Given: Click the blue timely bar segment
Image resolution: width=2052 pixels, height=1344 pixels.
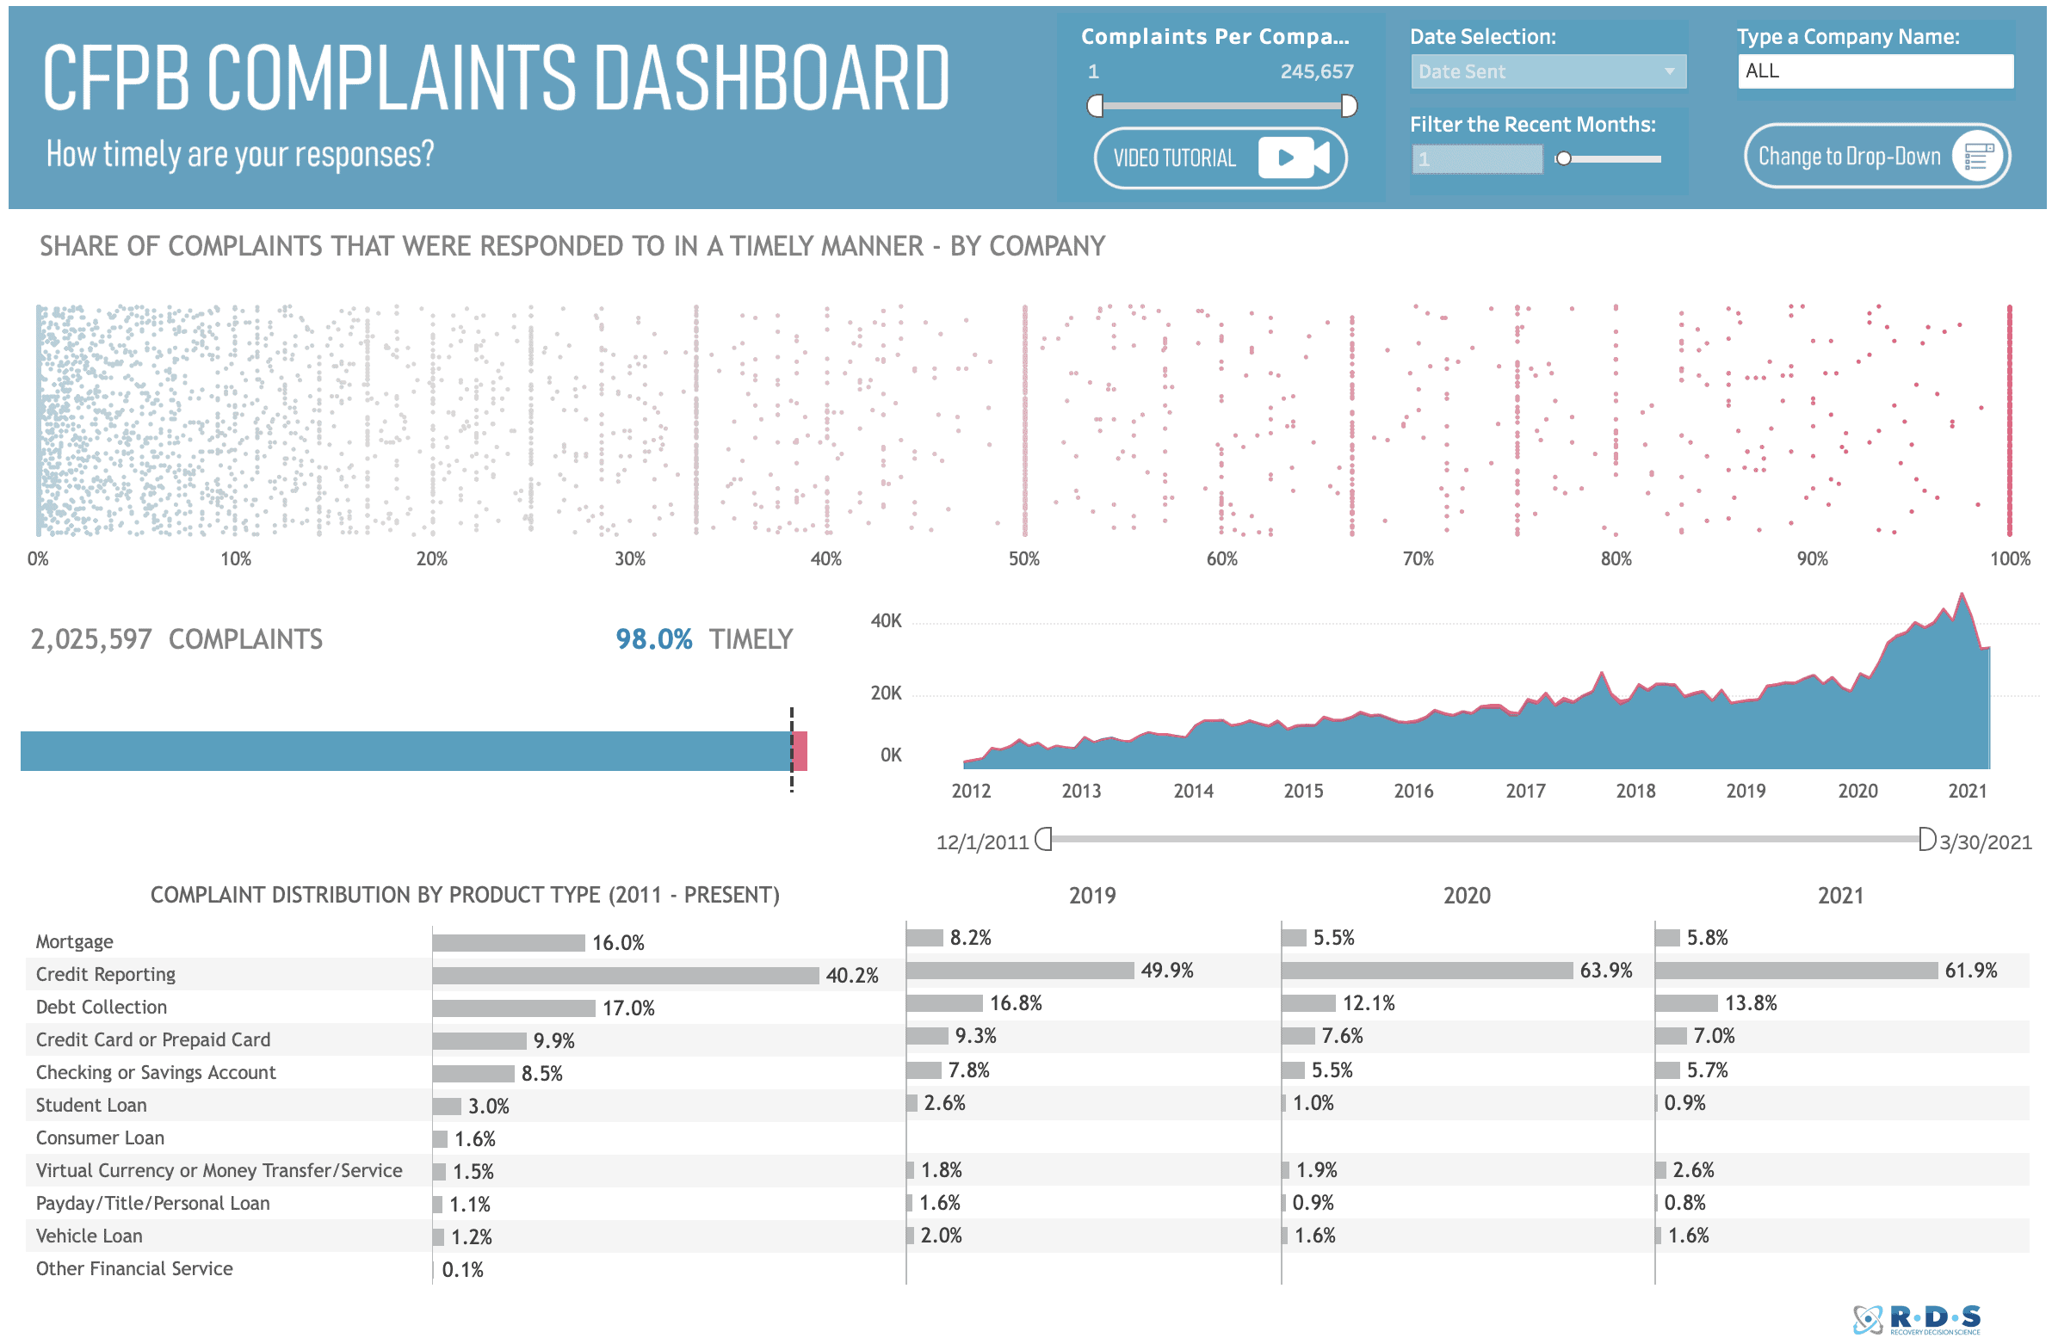Looking at the screenshot, I should point(405,751).
